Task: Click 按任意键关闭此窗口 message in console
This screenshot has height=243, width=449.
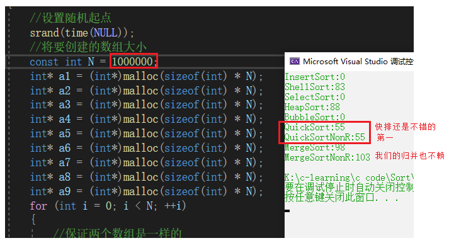Action: [x=341, y=197]
